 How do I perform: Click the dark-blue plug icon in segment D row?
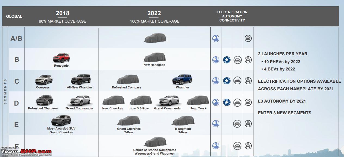(x=227, y=102)
